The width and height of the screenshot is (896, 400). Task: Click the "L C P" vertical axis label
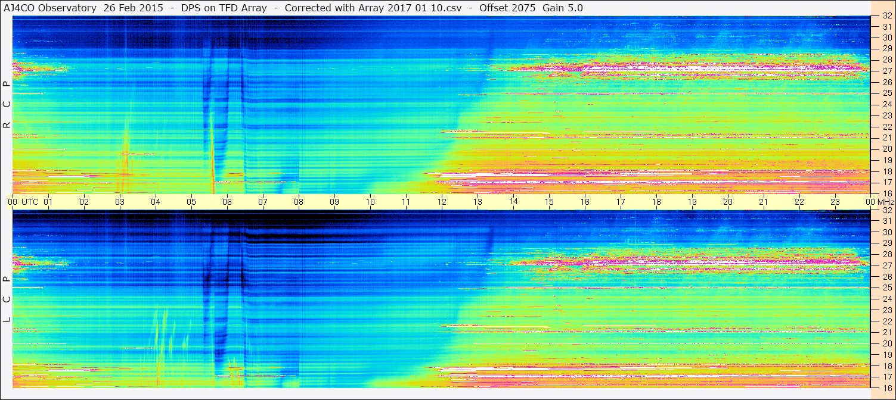7,299
